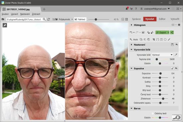Switch to the Správce module
183x122 pixels.
pos(136,19)
